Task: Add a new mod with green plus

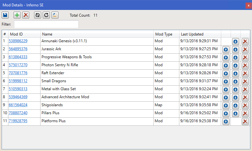Action: [x=17, y=15]
